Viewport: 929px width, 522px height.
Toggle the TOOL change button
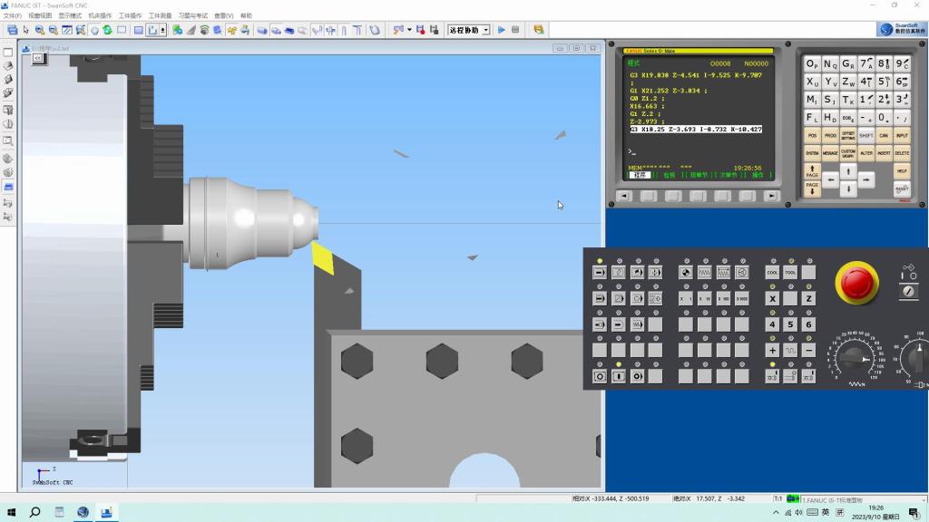click(790, 272)
